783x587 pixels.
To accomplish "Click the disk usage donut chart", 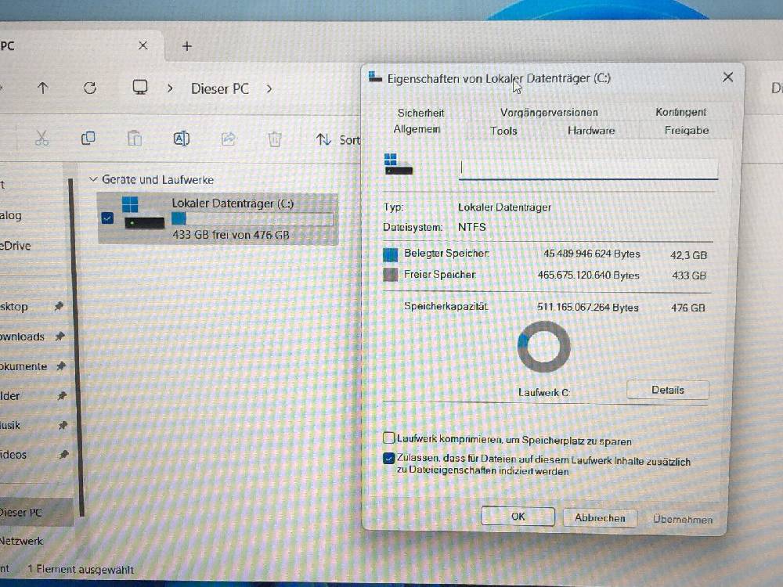I will [x=544, y=347].
